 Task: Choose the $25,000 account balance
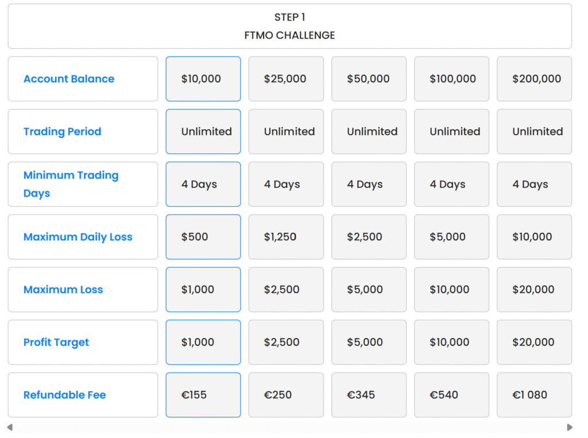[286, 79]
